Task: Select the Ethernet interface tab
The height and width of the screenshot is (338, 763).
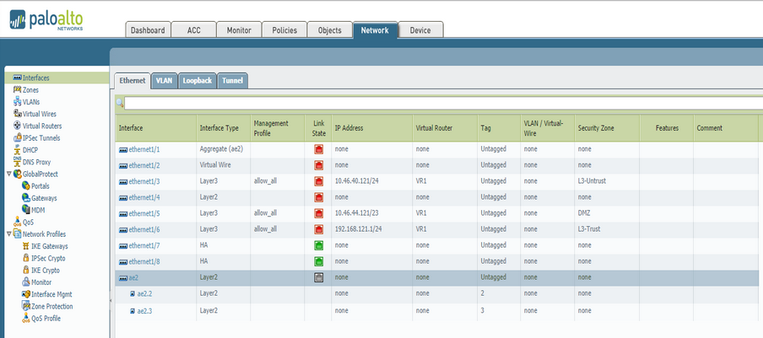Action: pos(133,81)
